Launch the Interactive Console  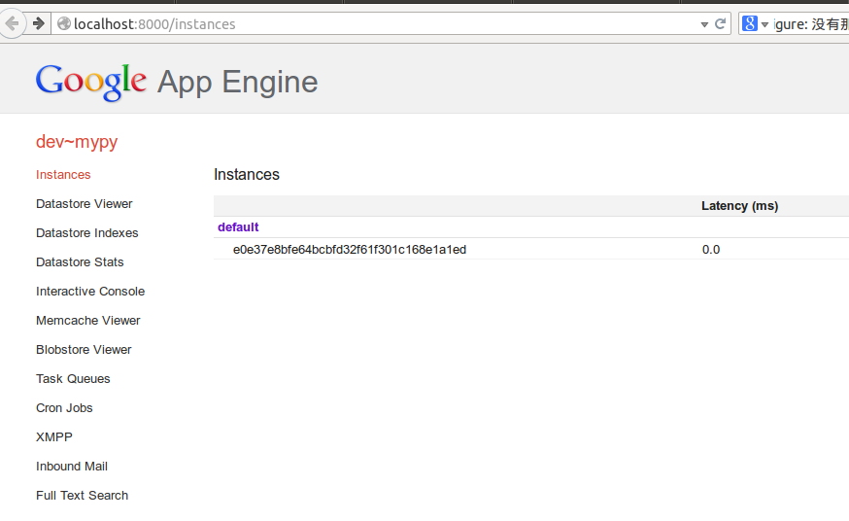pos(90,292)
